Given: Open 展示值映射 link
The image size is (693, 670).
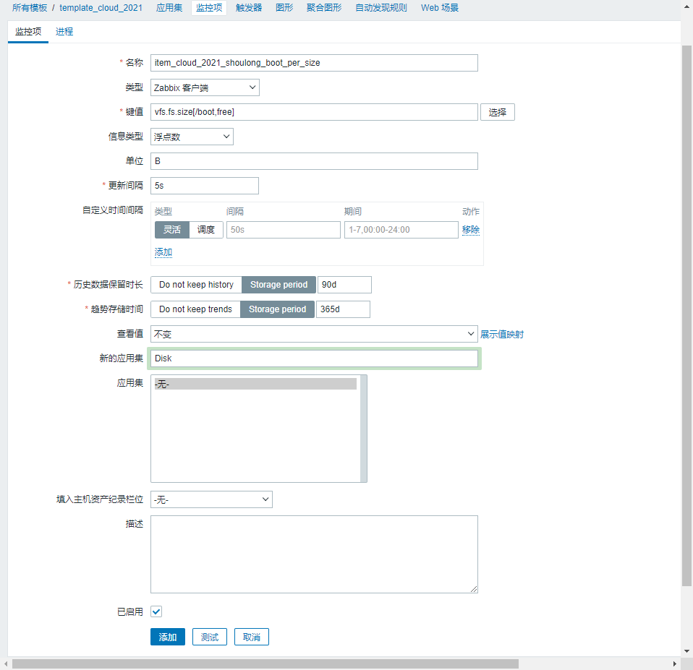Looking at the screenshot, I should [502, 334].
